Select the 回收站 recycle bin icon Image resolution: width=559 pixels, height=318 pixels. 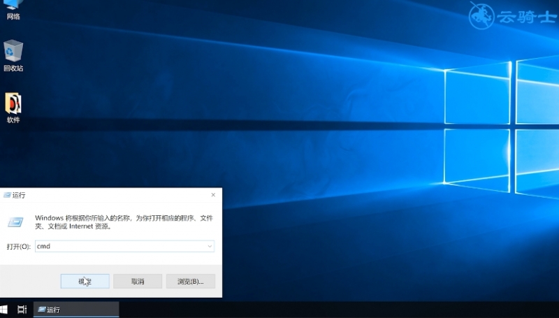(x=13, y=56)
